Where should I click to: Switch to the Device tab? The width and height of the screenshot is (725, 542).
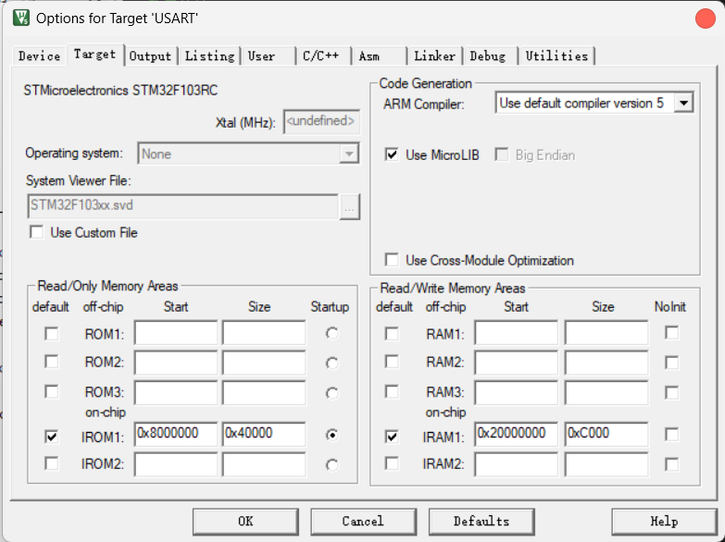(39, 56)
